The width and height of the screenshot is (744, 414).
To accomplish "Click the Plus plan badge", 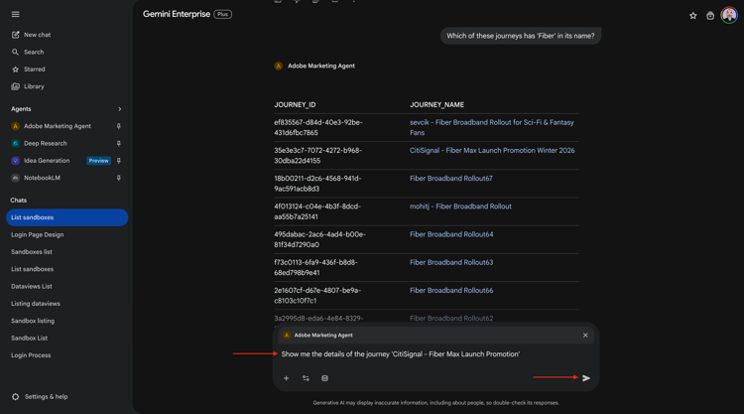I will point(222,14).
